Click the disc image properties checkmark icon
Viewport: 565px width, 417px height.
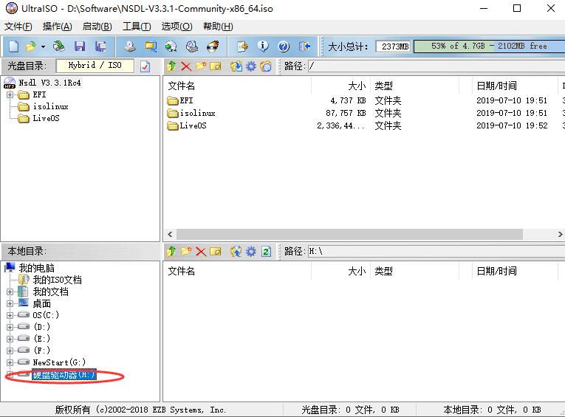145,66
